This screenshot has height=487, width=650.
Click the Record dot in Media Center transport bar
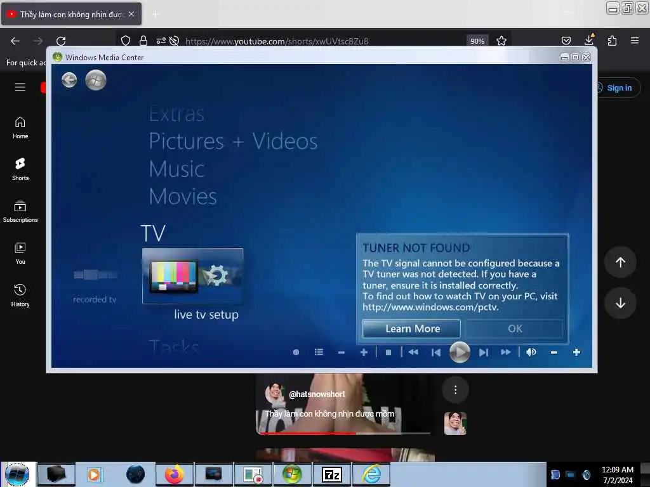click(296, 353)
